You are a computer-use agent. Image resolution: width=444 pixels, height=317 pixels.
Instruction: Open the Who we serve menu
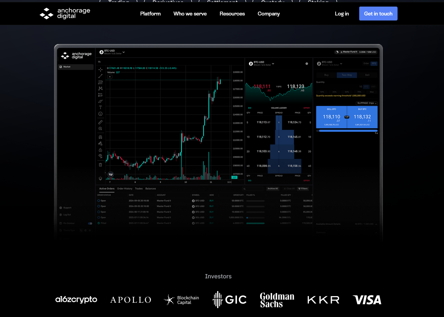[x=190, y=14]
